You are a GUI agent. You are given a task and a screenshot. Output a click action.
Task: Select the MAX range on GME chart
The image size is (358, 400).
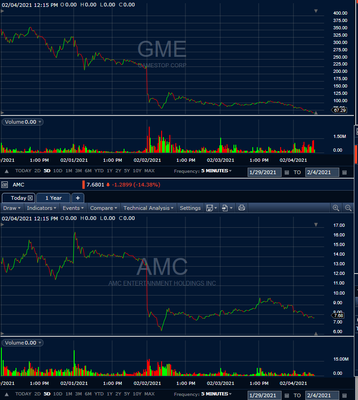point(149,171)
